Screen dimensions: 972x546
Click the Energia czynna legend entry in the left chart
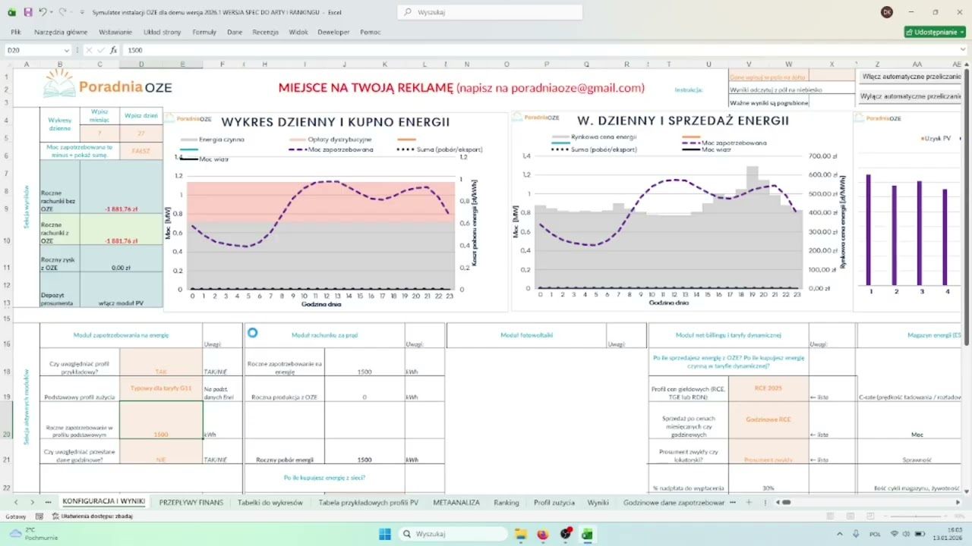click(x=213, y=140)
